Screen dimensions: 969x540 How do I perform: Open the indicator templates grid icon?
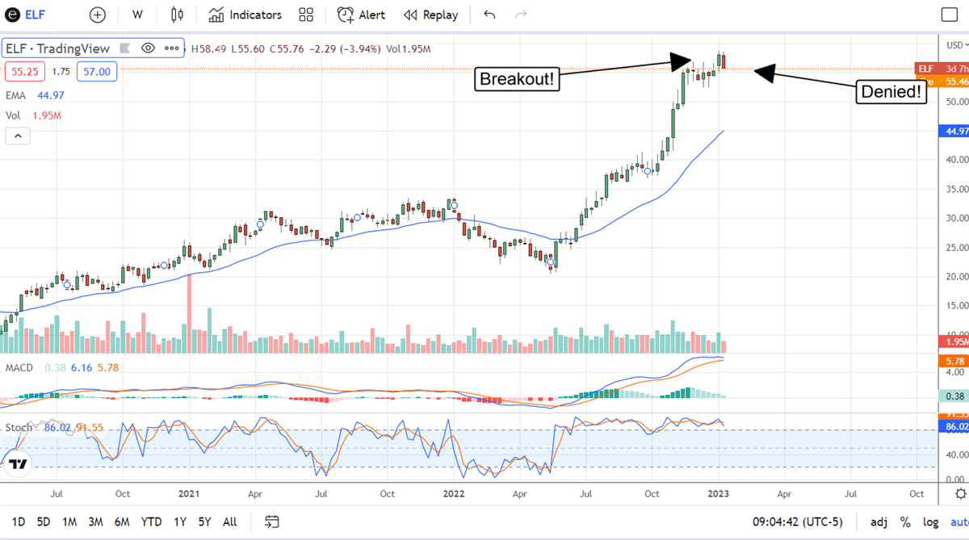[x=306, y=15]
